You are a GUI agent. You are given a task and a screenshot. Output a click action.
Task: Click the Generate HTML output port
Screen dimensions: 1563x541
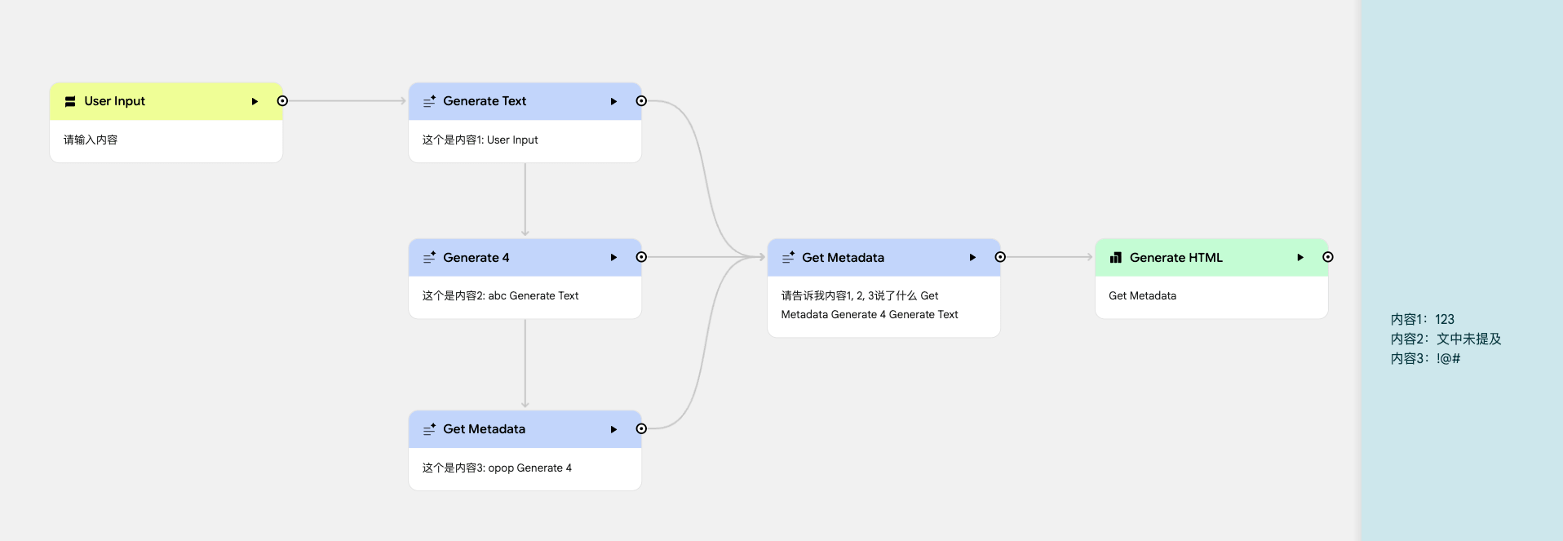(1328, 257)
